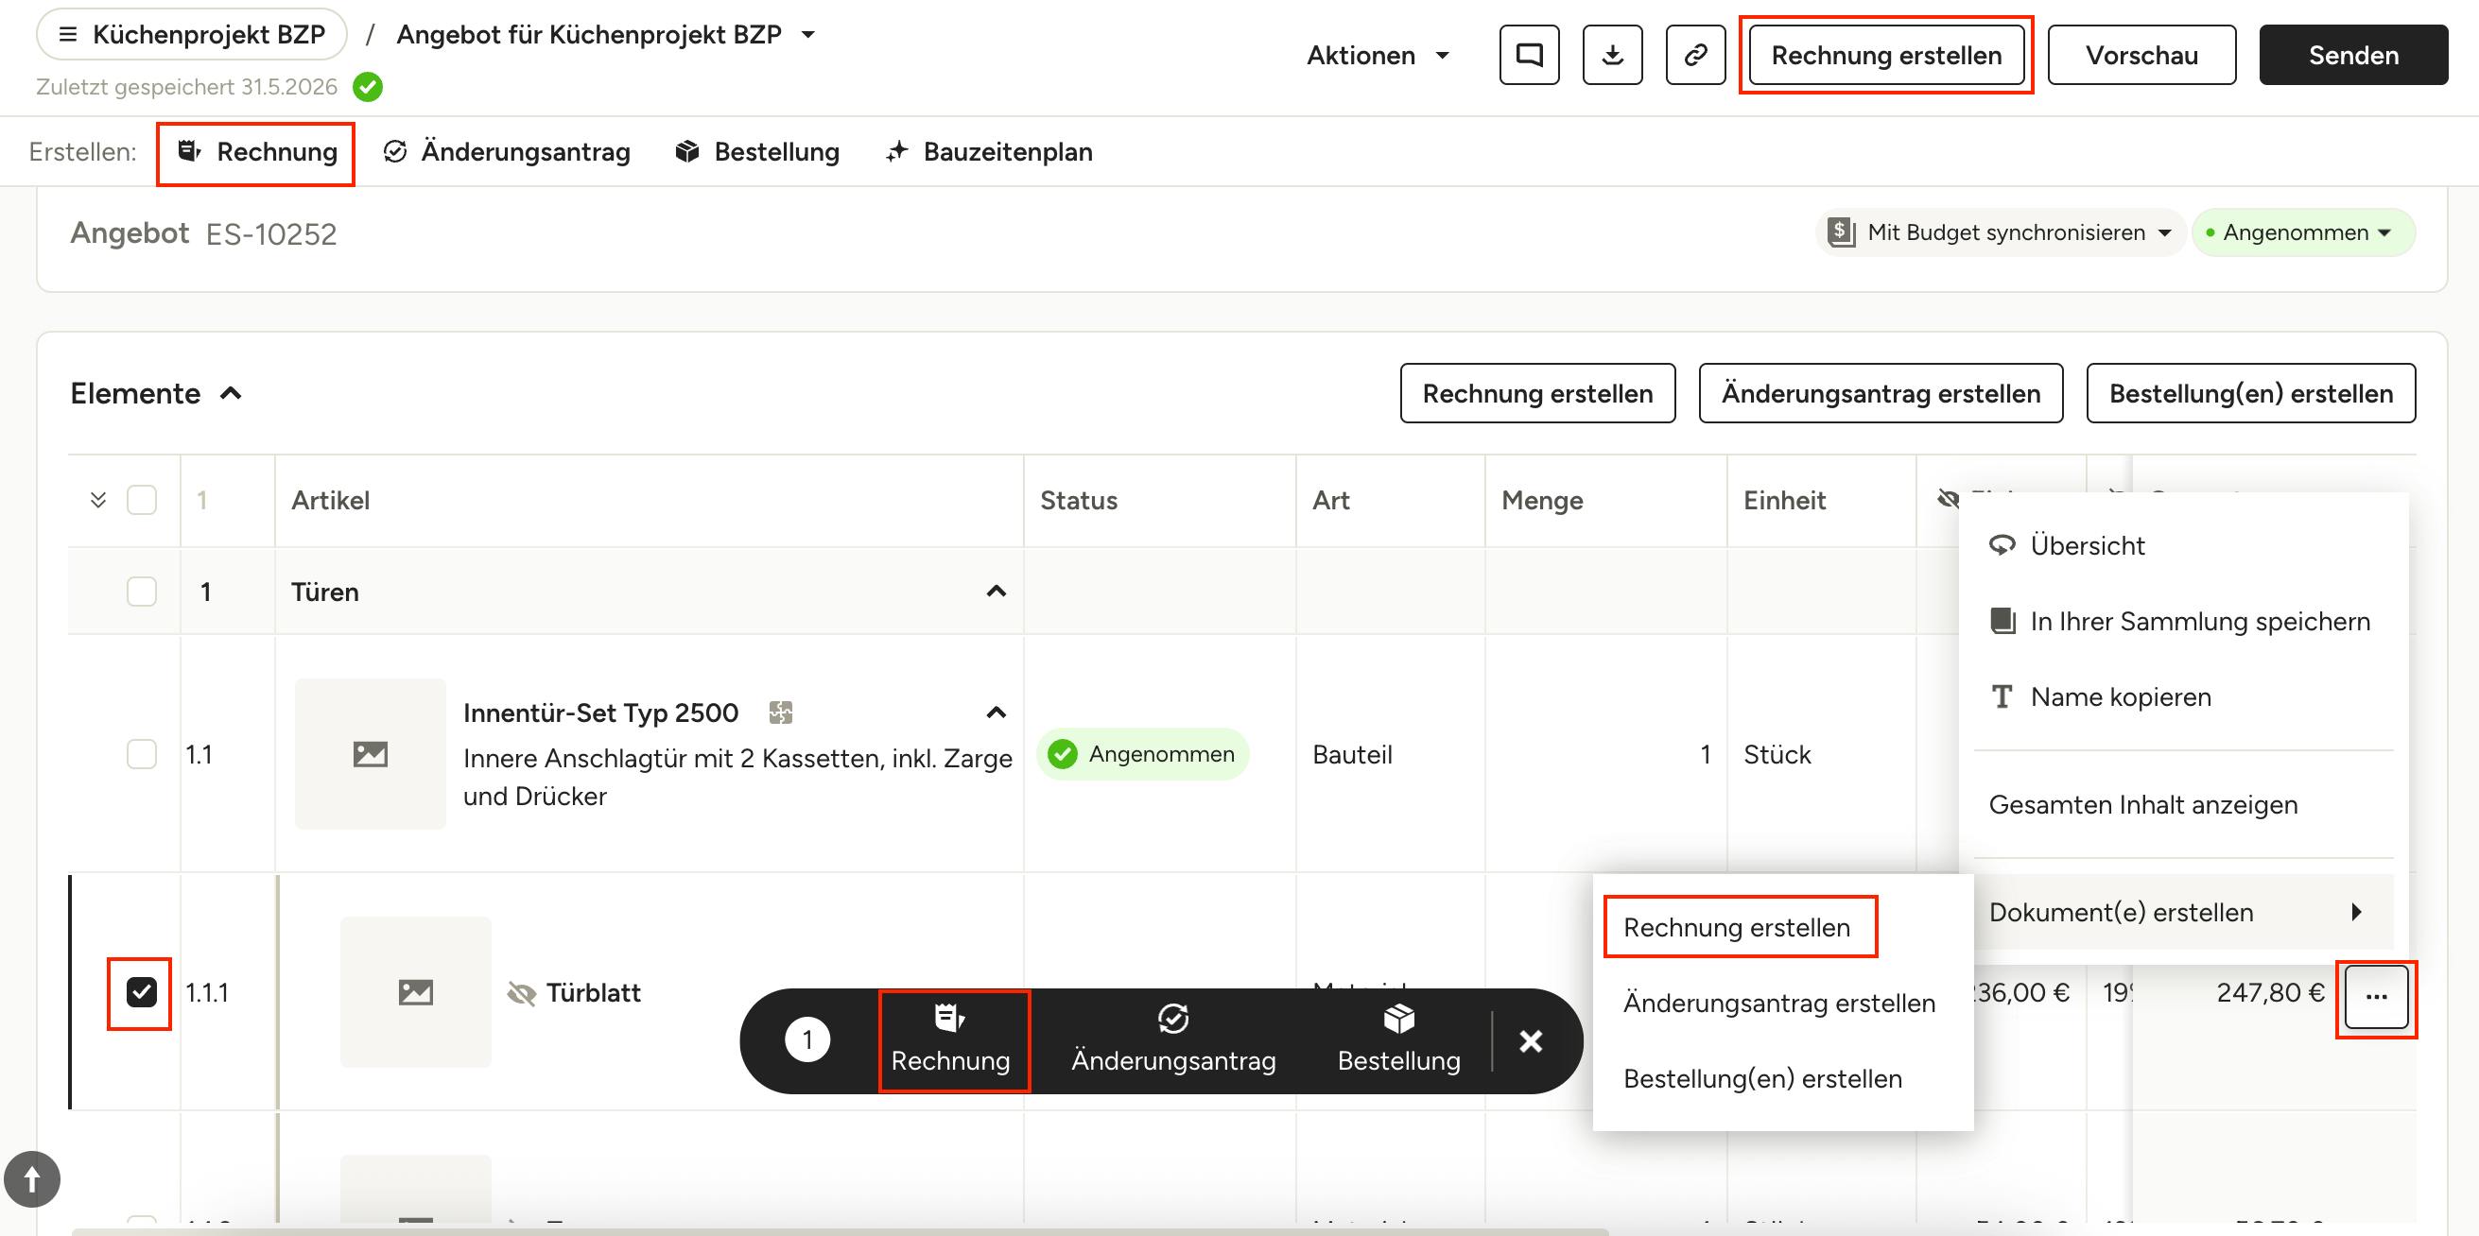Open the Küchenprojekt BZP project button
2479x1236 pixels.
192,35
